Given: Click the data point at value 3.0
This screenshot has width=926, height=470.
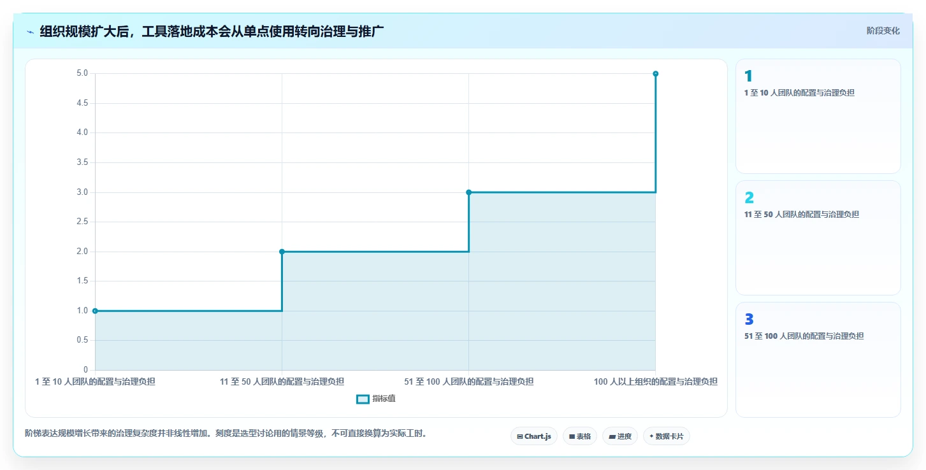Looking at the screenshot, I should coord(468,192).
